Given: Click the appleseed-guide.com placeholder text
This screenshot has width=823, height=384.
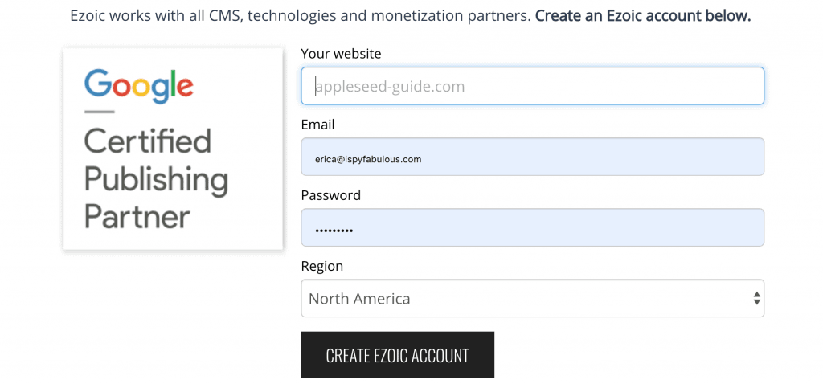Looking at the screenshot, I should 390,86.
